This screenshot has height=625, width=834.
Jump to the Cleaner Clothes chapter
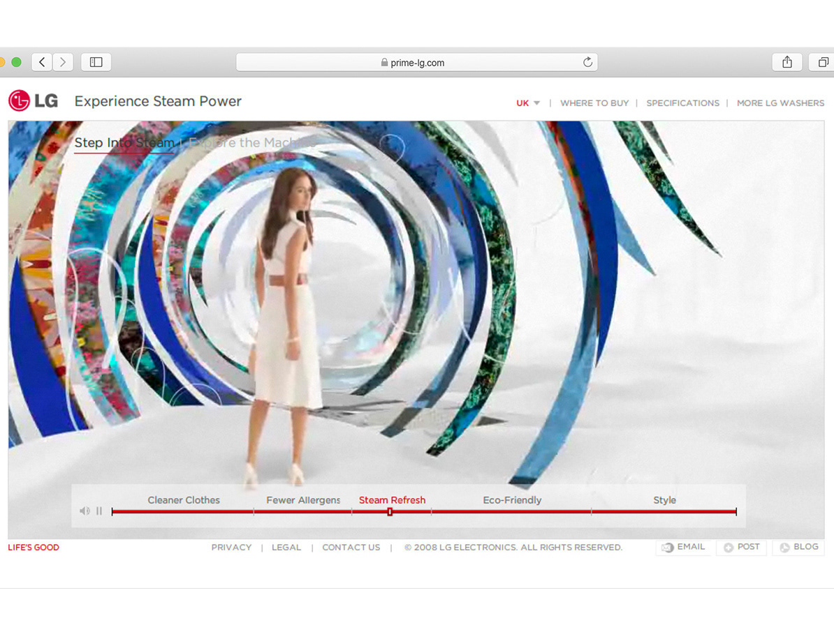pyautogui.click(x=184, y=499)
